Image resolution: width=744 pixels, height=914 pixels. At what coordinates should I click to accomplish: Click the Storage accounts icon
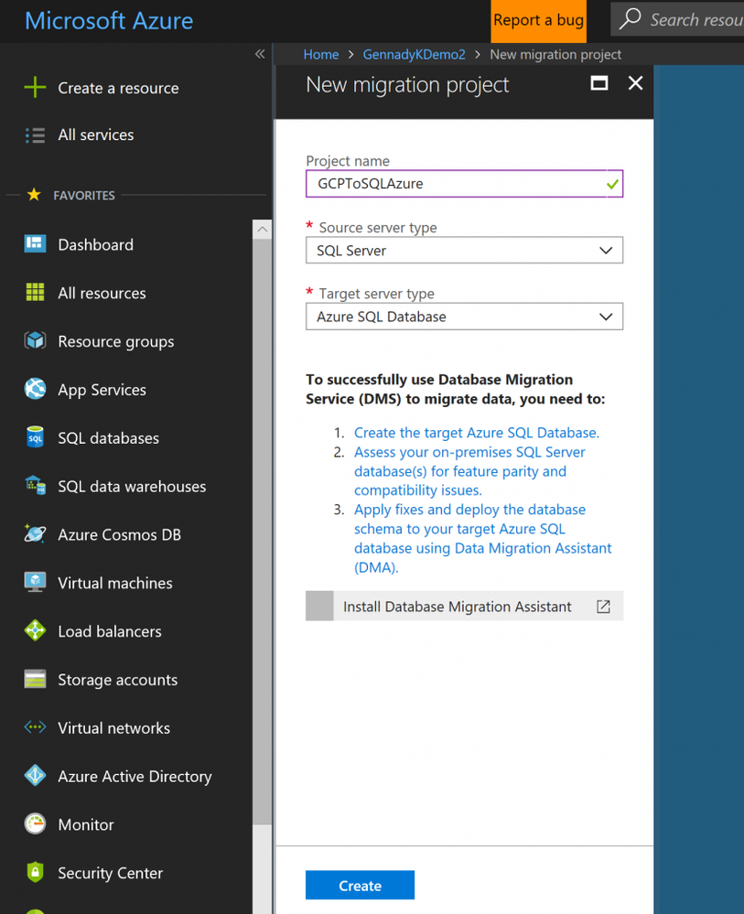35,679
